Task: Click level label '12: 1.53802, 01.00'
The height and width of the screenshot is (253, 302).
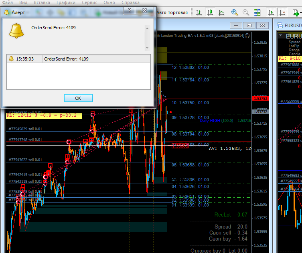Action: pyautogui.click(x=190, y=67)
